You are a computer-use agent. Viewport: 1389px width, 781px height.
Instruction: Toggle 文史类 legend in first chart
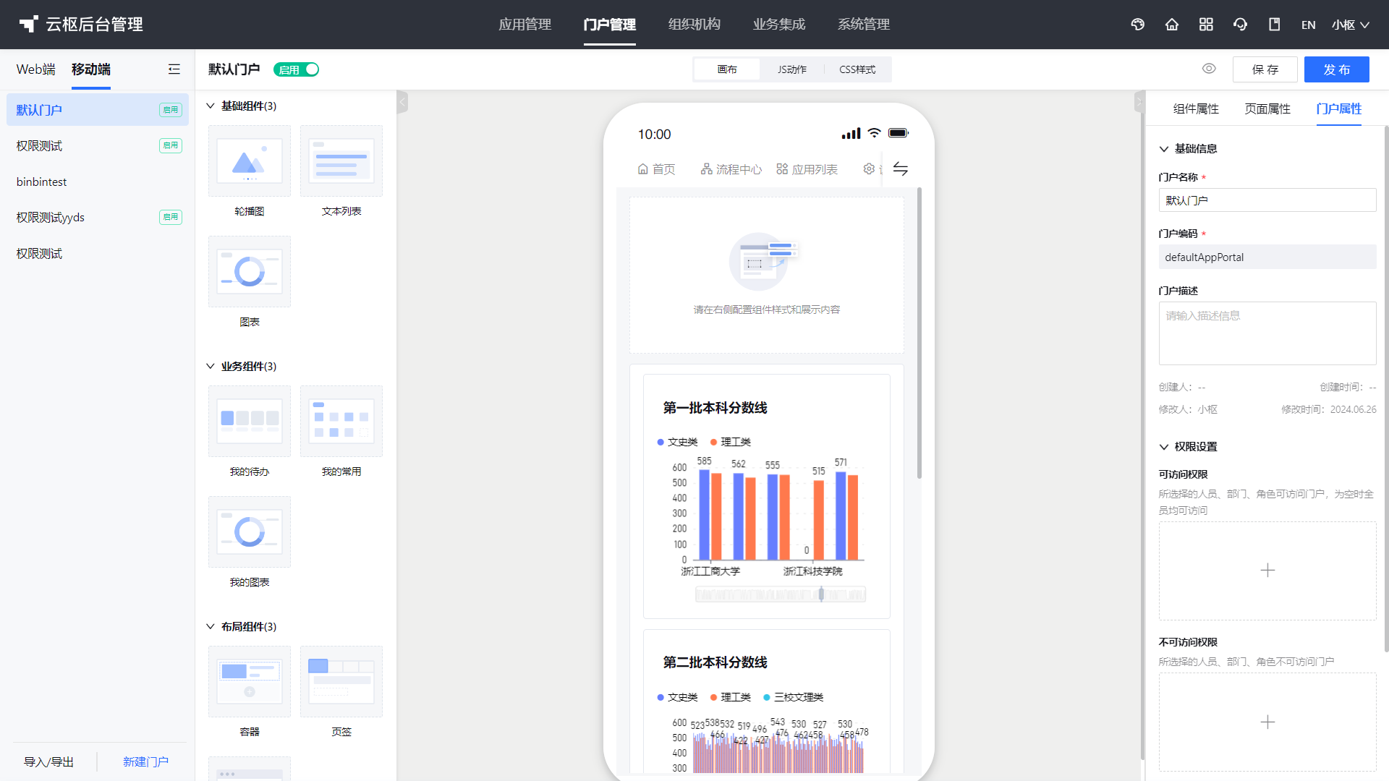pos(677,442)
